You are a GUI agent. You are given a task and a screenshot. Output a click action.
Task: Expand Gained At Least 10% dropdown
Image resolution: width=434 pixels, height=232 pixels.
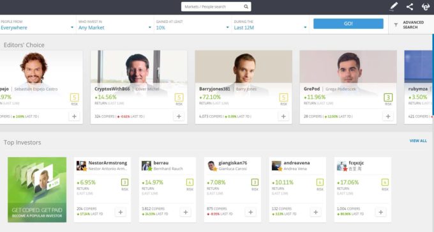pyautogui.click(x=193, y=25)
